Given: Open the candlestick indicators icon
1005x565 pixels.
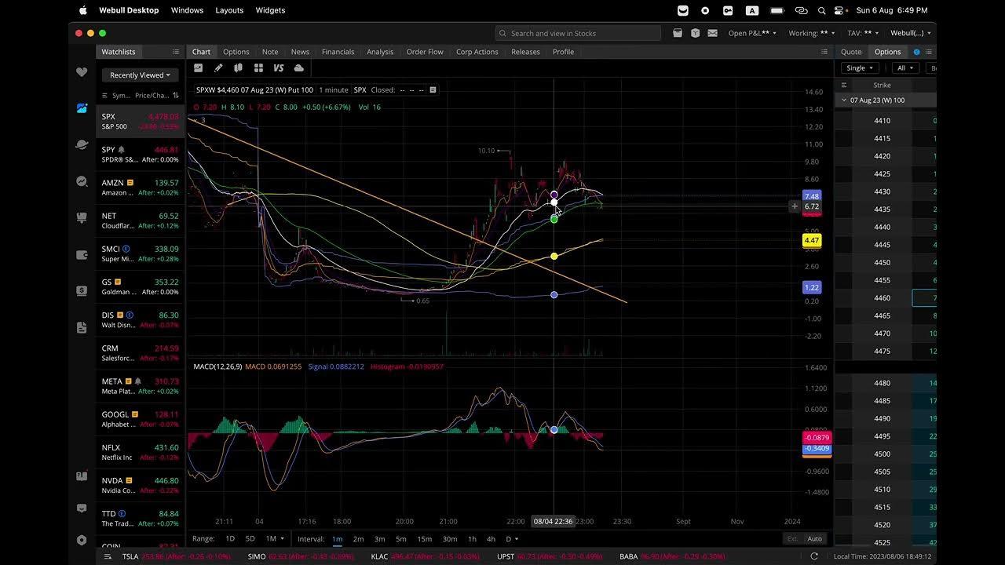Looking at the screenshot, I should [x=238, y=68].
